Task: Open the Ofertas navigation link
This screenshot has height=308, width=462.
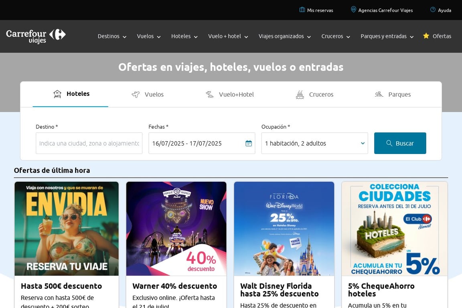Action: point(437,36)
